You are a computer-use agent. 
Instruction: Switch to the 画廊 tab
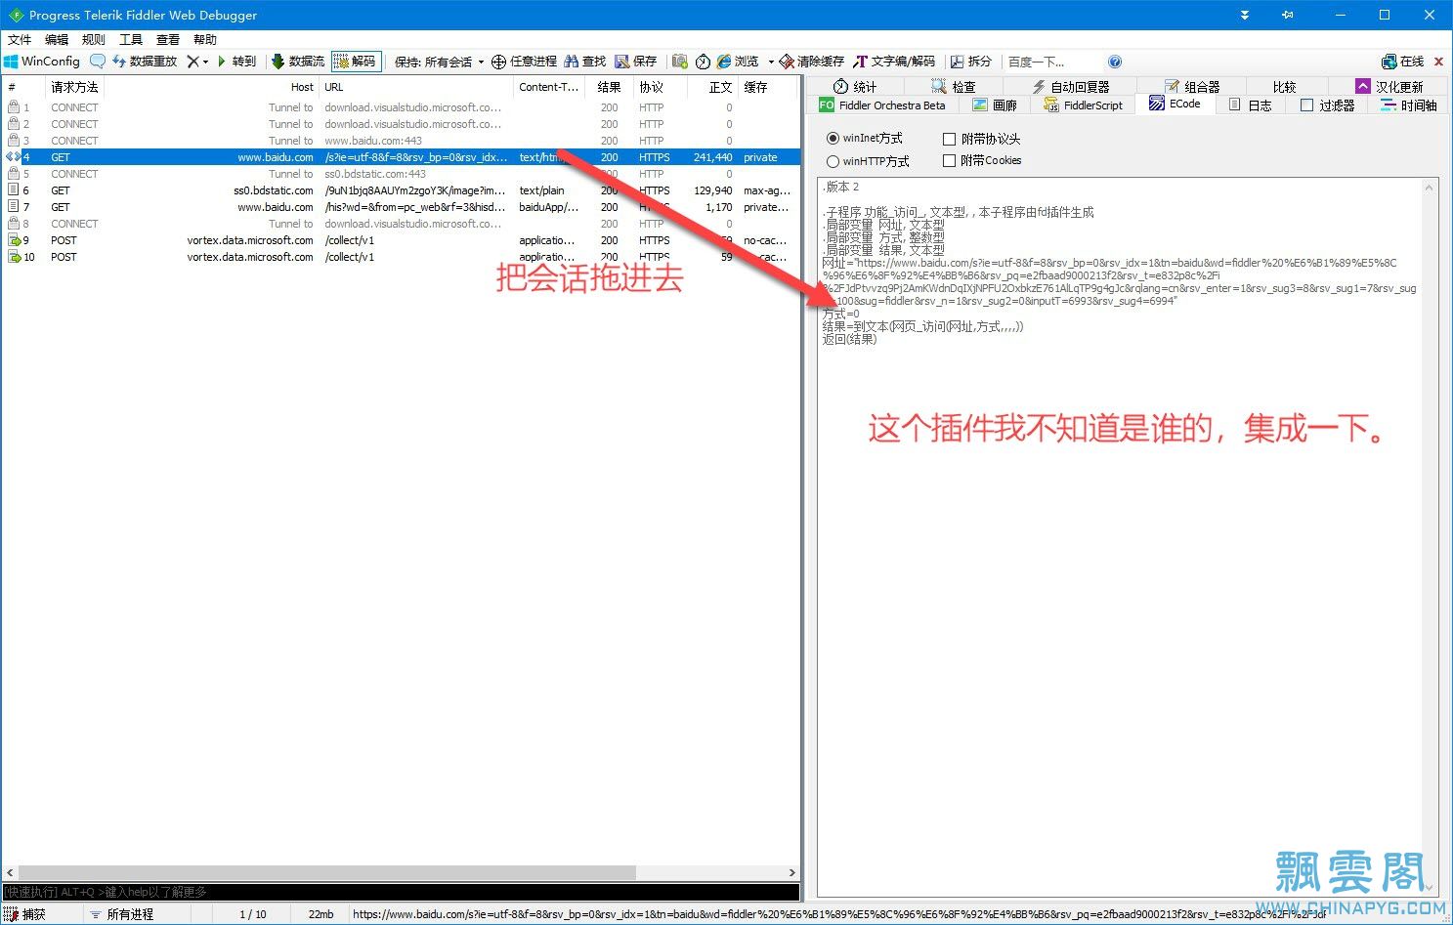pos(995,105)
